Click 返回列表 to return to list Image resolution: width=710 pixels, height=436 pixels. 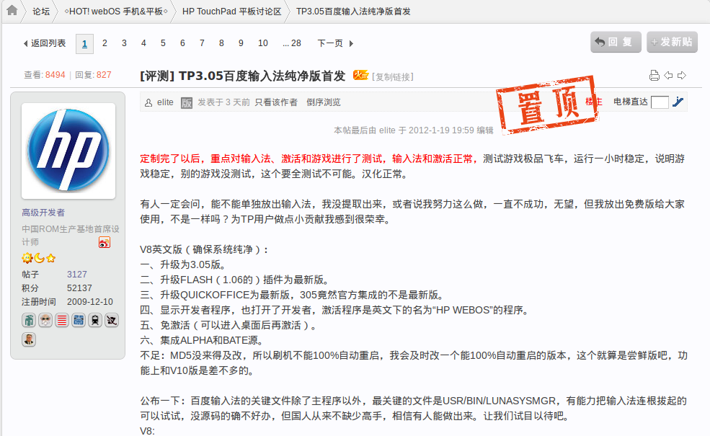(x=45, y=43)
